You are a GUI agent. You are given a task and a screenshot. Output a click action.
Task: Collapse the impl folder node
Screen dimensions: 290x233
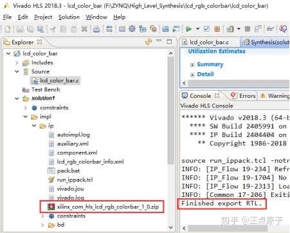pos(25,116)
